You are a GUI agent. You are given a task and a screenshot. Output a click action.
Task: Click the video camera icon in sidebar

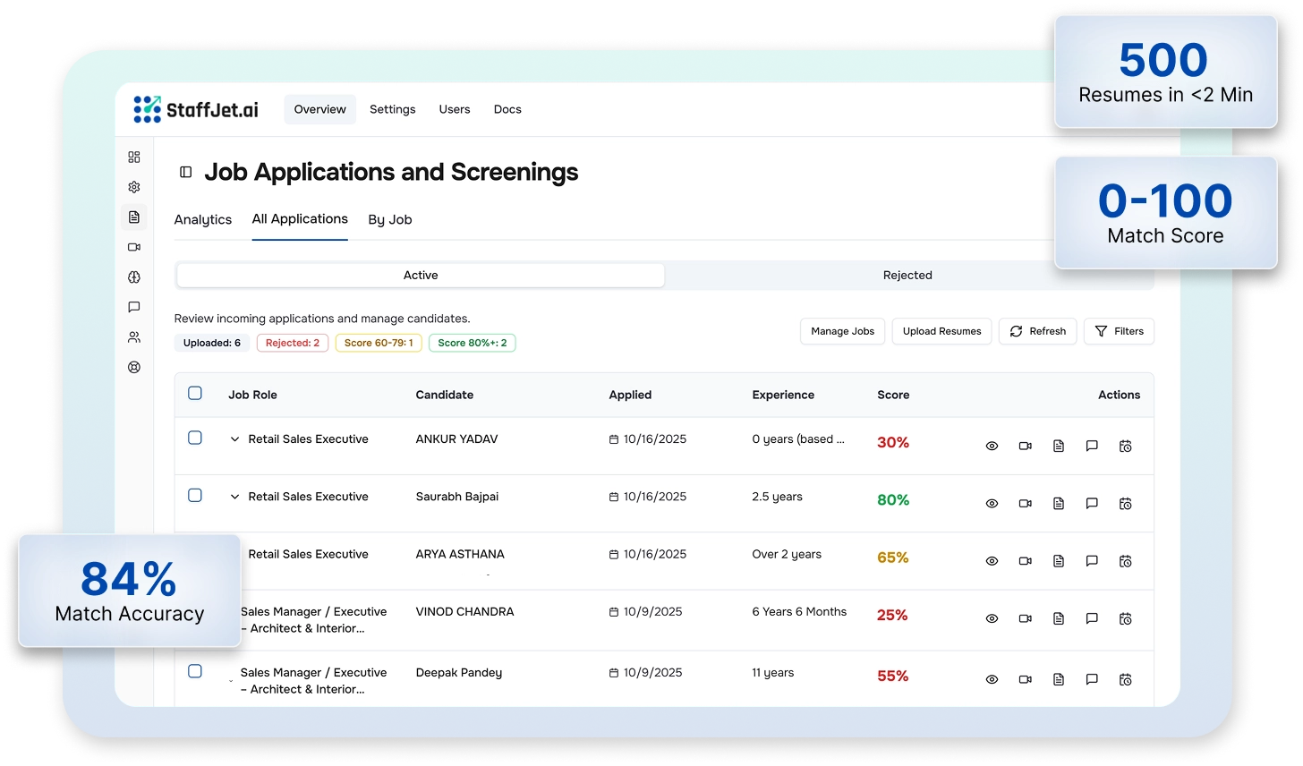134,247
